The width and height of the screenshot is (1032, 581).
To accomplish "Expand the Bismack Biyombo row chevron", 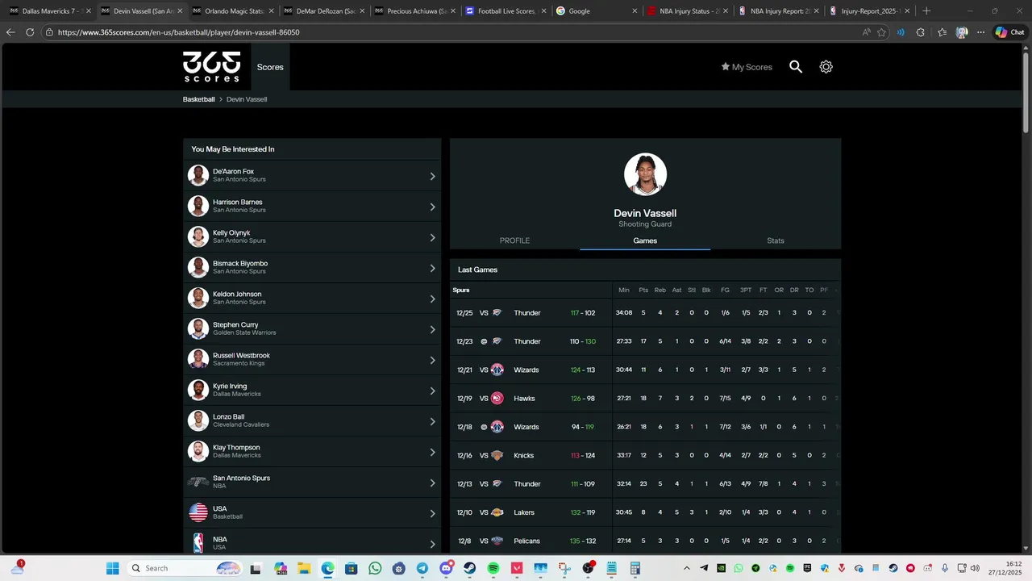I will pos(432,268).
